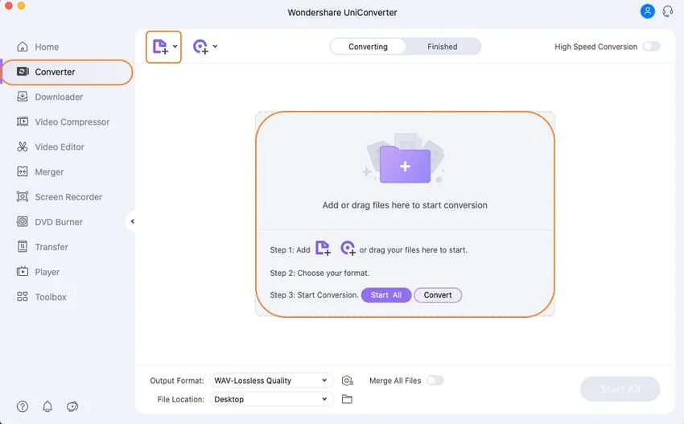The height and width of the screenshot is (424, 684).
Task: Click the Convert button in Step 3
Action: pos(438,295)
